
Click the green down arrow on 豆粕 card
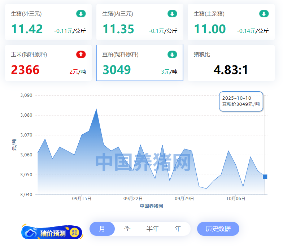172,55
